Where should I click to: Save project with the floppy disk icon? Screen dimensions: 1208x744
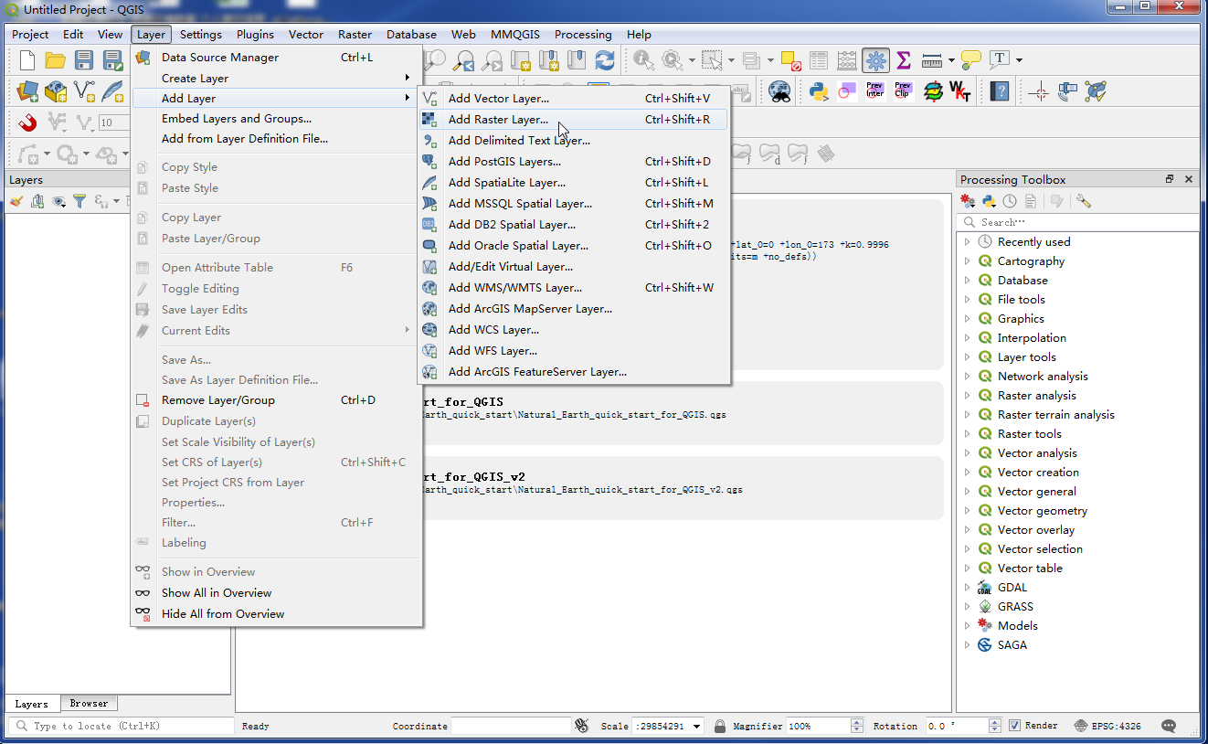pyautogui.click(x=84, y=61)
